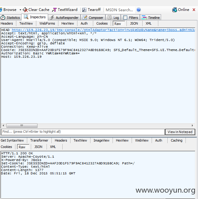The height and width of the screenshot is (199, 198).
Task: Open the blue help icon
Action: tap(139, 10)
